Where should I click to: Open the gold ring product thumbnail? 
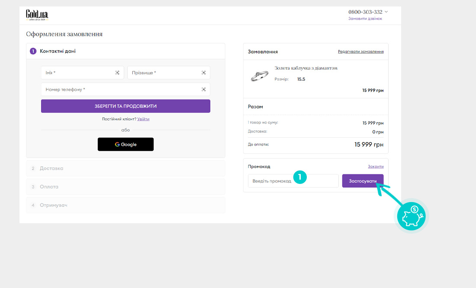click(x=260, y=76)
